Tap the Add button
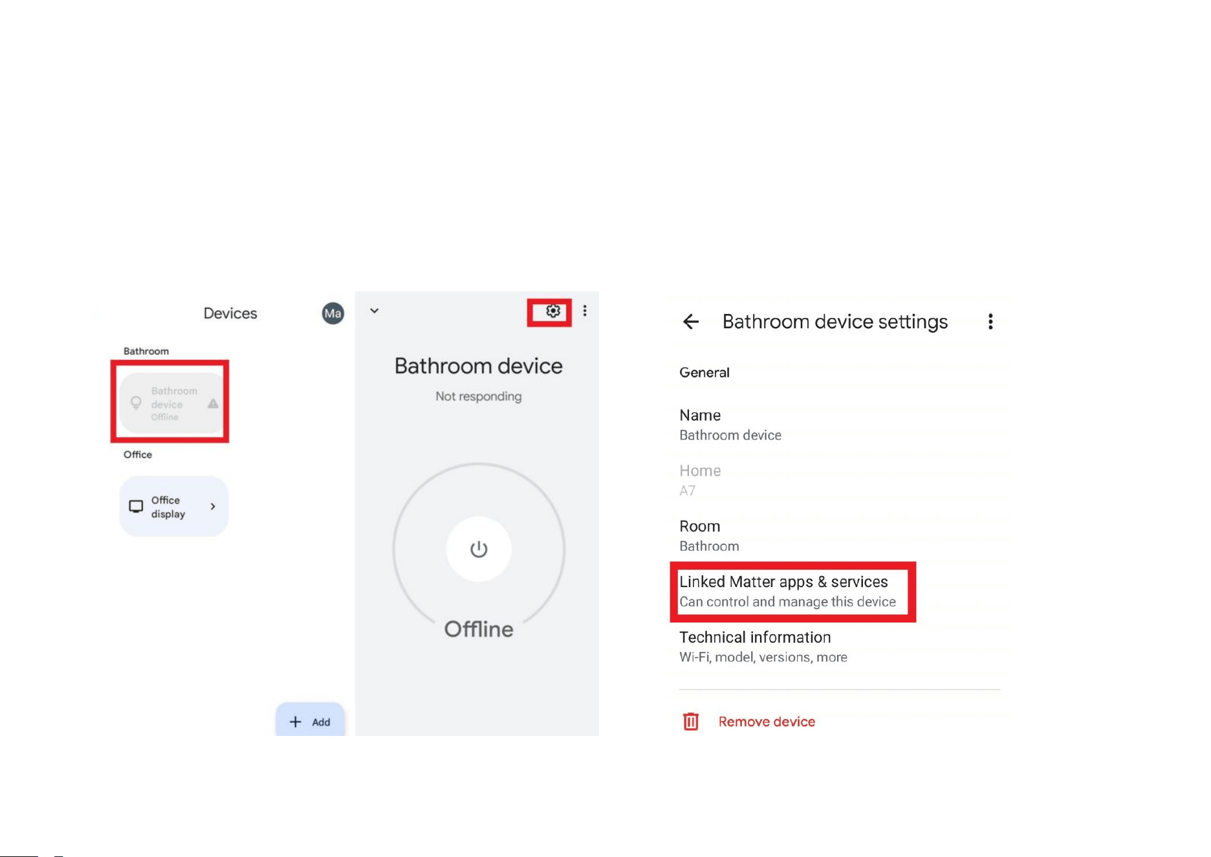Screen dimensions: 1211x857 point(310,721)
